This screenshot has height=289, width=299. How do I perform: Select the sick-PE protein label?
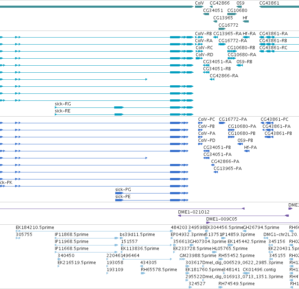point(123,197)
